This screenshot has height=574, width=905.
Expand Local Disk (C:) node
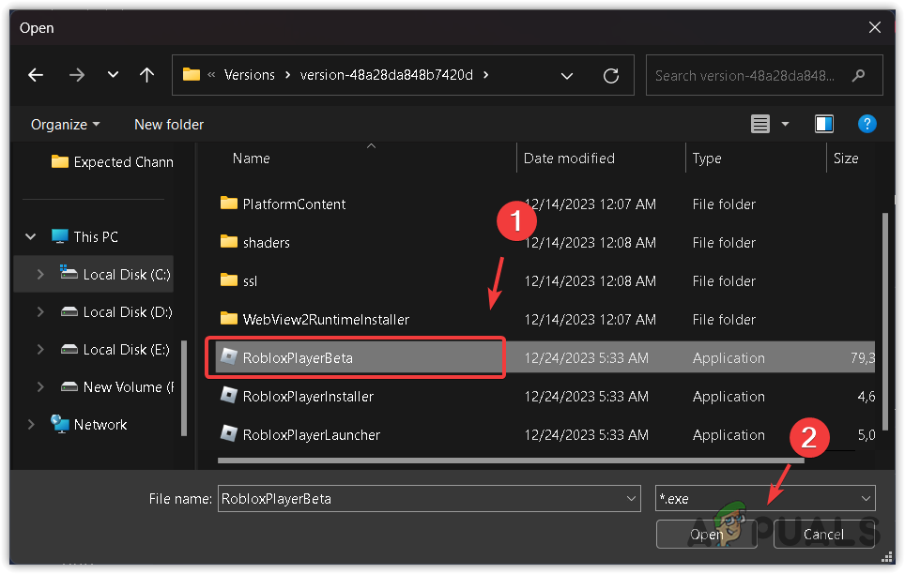click(x=39, y=275)
